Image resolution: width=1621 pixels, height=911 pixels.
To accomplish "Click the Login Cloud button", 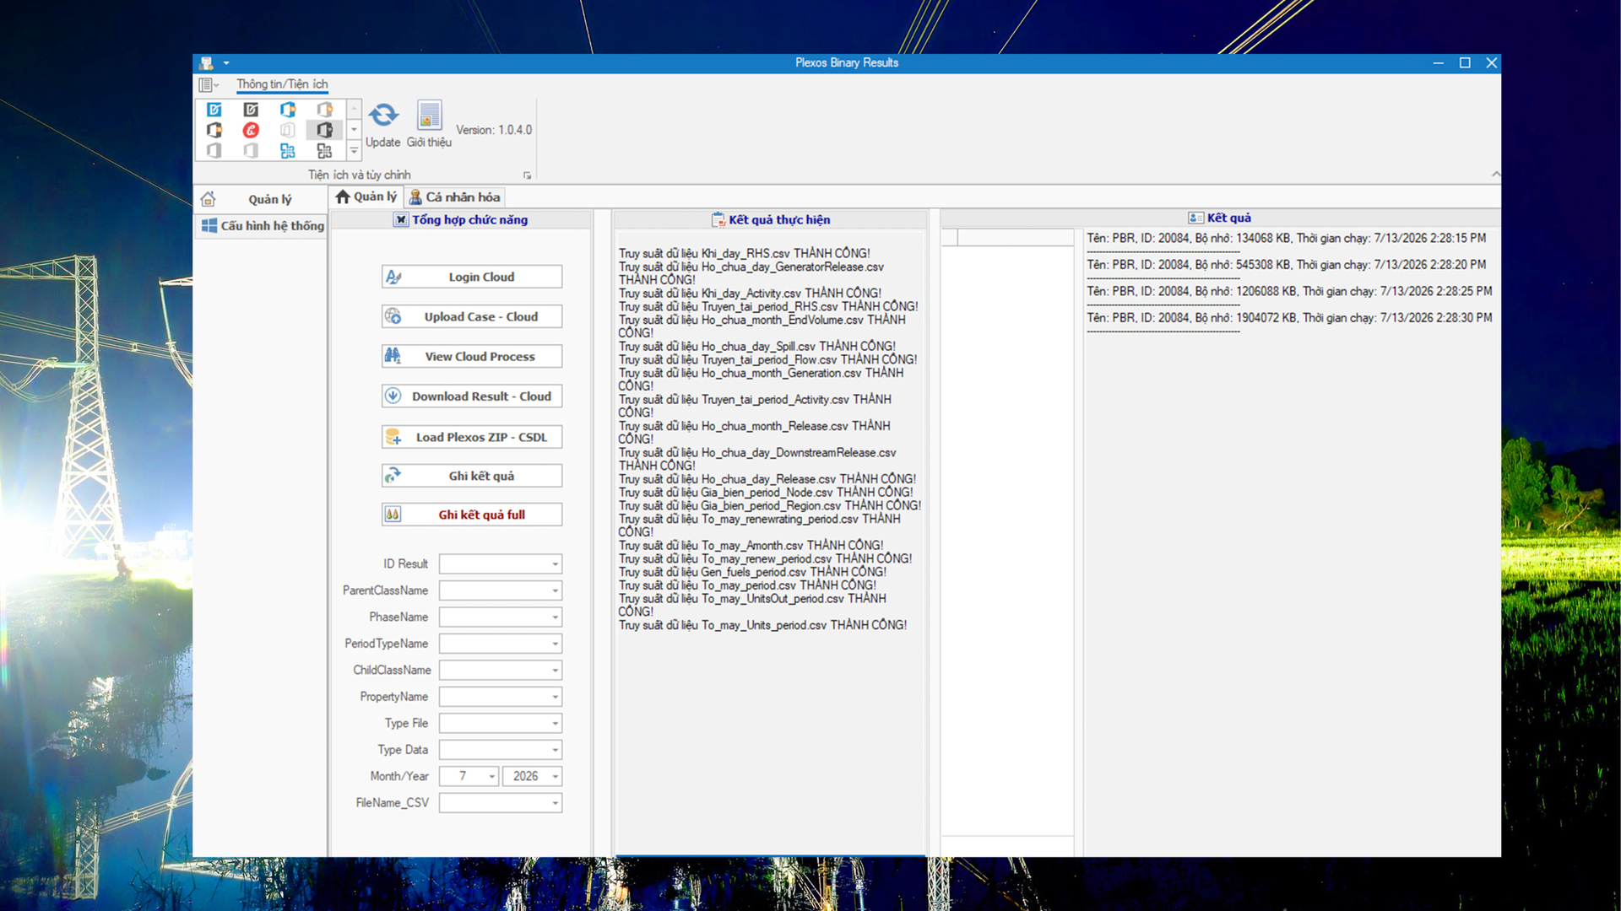I will [x=472, y=277].
